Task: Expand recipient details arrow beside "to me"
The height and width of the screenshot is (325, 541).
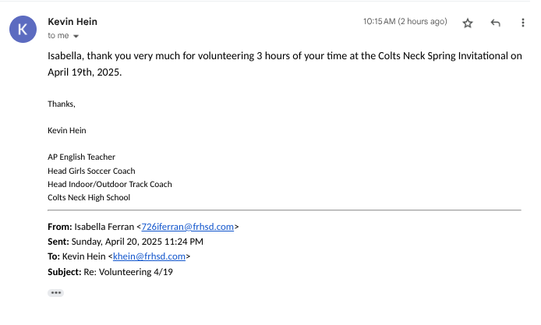Action: (x=76, y=36)
